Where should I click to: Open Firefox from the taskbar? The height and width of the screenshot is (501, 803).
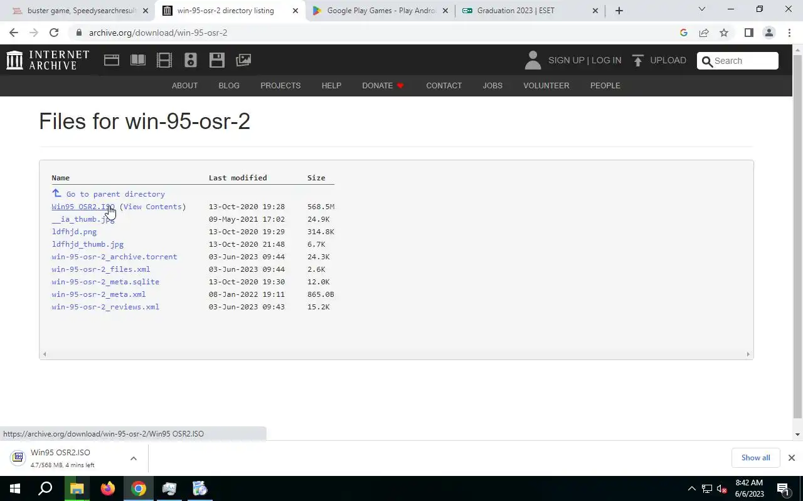point(108,488)
